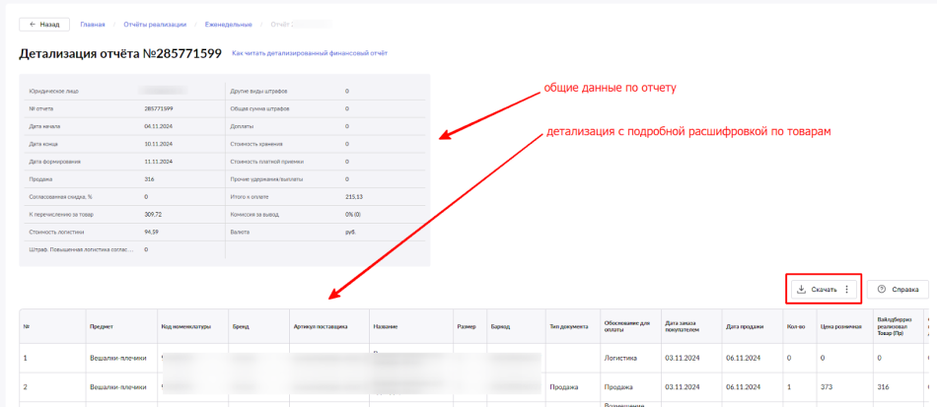Viewport: 937px width, 407px height.
Task: Click the download arrow icon in Скачать
Action: tap(802, 290)
